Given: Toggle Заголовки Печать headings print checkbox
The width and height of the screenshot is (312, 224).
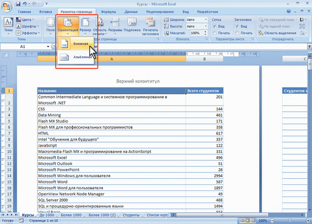Looking at the screenshot, I should point(237,33).
